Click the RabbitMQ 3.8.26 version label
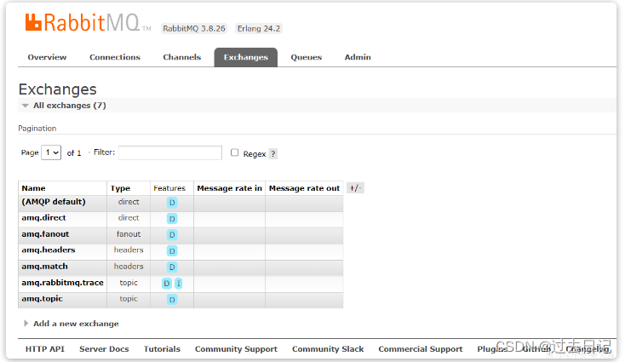 194,29
